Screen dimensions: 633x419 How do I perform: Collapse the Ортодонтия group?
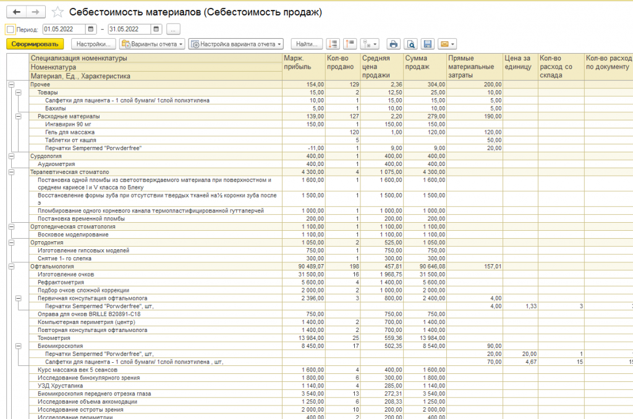[x=11, y=243]
